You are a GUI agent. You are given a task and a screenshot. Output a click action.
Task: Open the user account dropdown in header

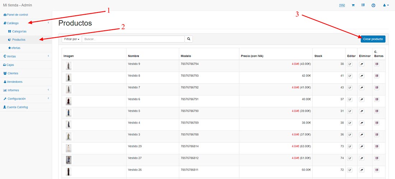[x=386, y=5]
